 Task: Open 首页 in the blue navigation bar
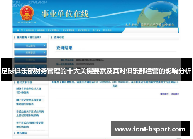pos(20,30)
